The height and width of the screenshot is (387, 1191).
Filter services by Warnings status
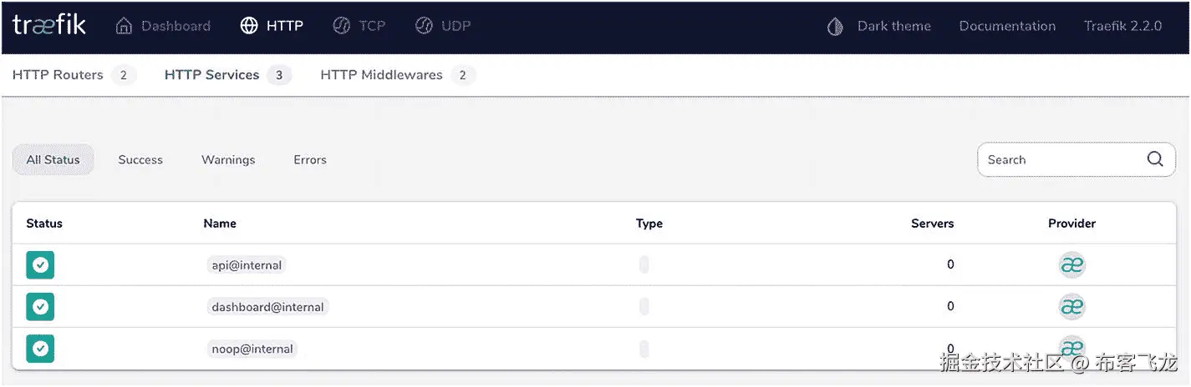(x=228, y=159)
